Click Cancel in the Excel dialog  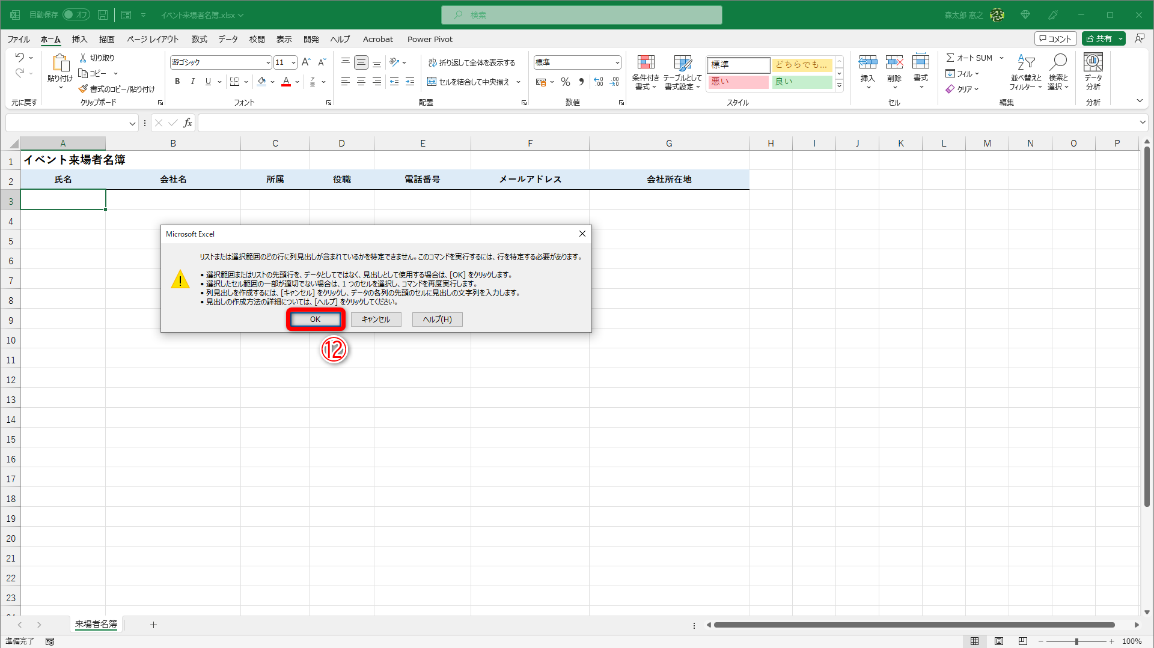click(376, 319)
